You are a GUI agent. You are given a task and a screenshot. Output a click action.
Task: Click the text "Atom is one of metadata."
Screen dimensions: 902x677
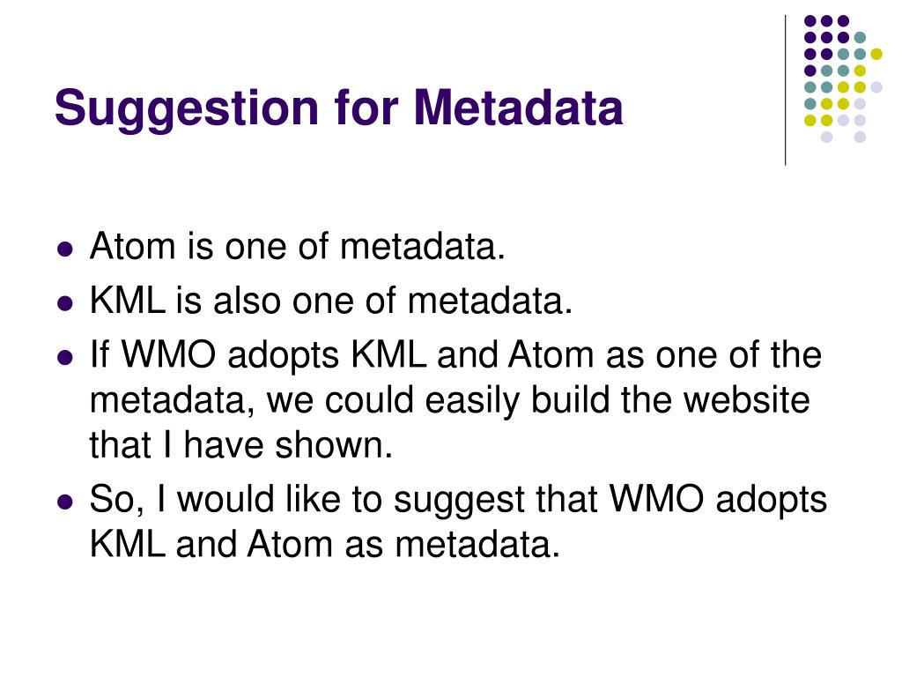point(298,247)
